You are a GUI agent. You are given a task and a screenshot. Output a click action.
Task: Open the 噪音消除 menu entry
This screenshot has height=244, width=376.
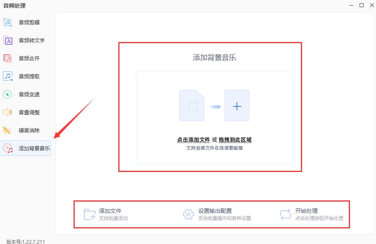(7, 130)
